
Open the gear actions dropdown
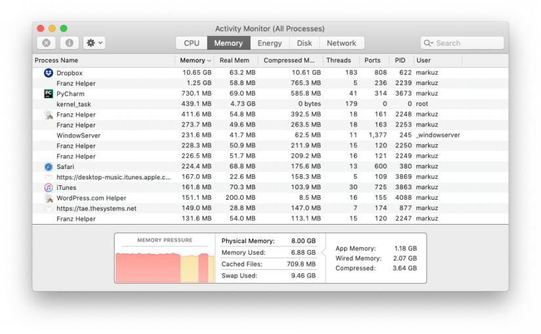94,43
